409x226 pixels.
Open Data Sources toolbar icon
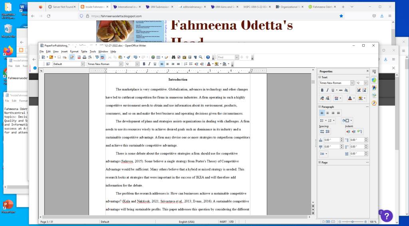190,57
